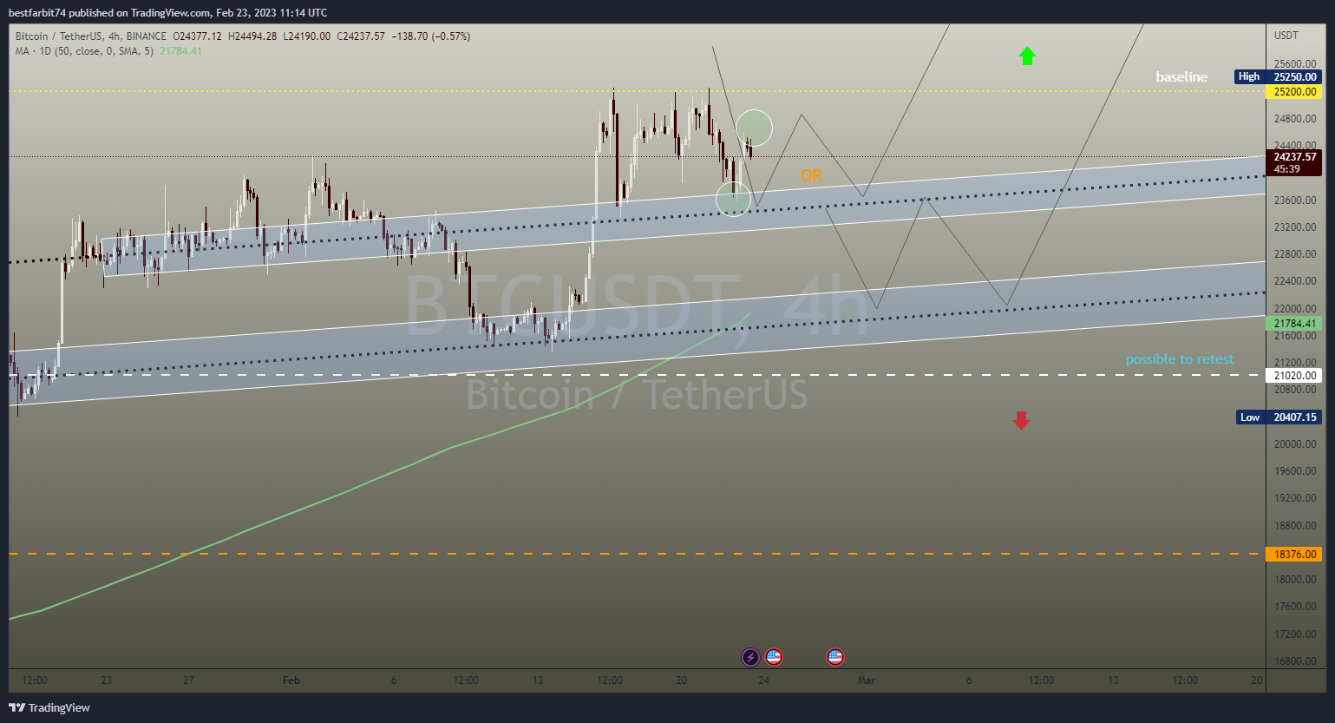Click the open value O24377.12
Viewport: 1335px width, 723px height.
click(x=197, y=36)
